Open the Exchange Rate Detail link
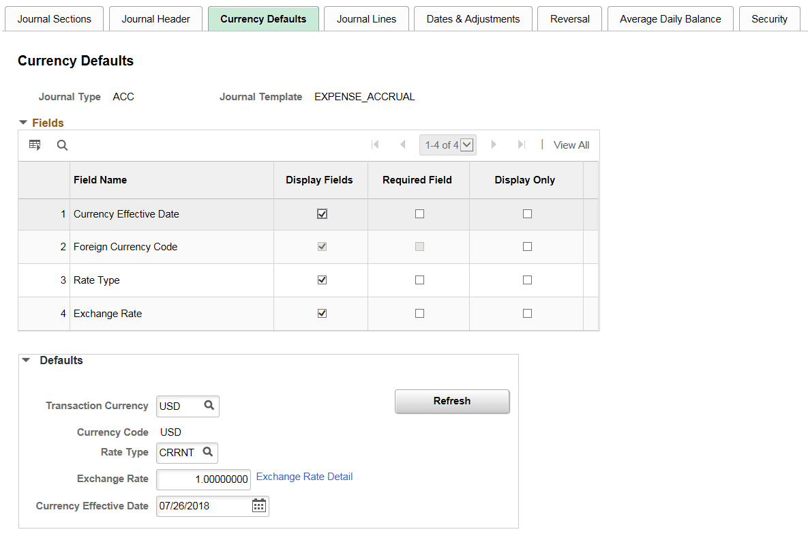 [x=304, y=476]
